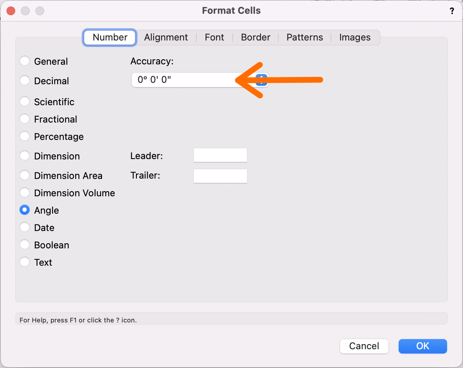Select the Boolean radio button

pyautogui.click(x=25, y=245)
